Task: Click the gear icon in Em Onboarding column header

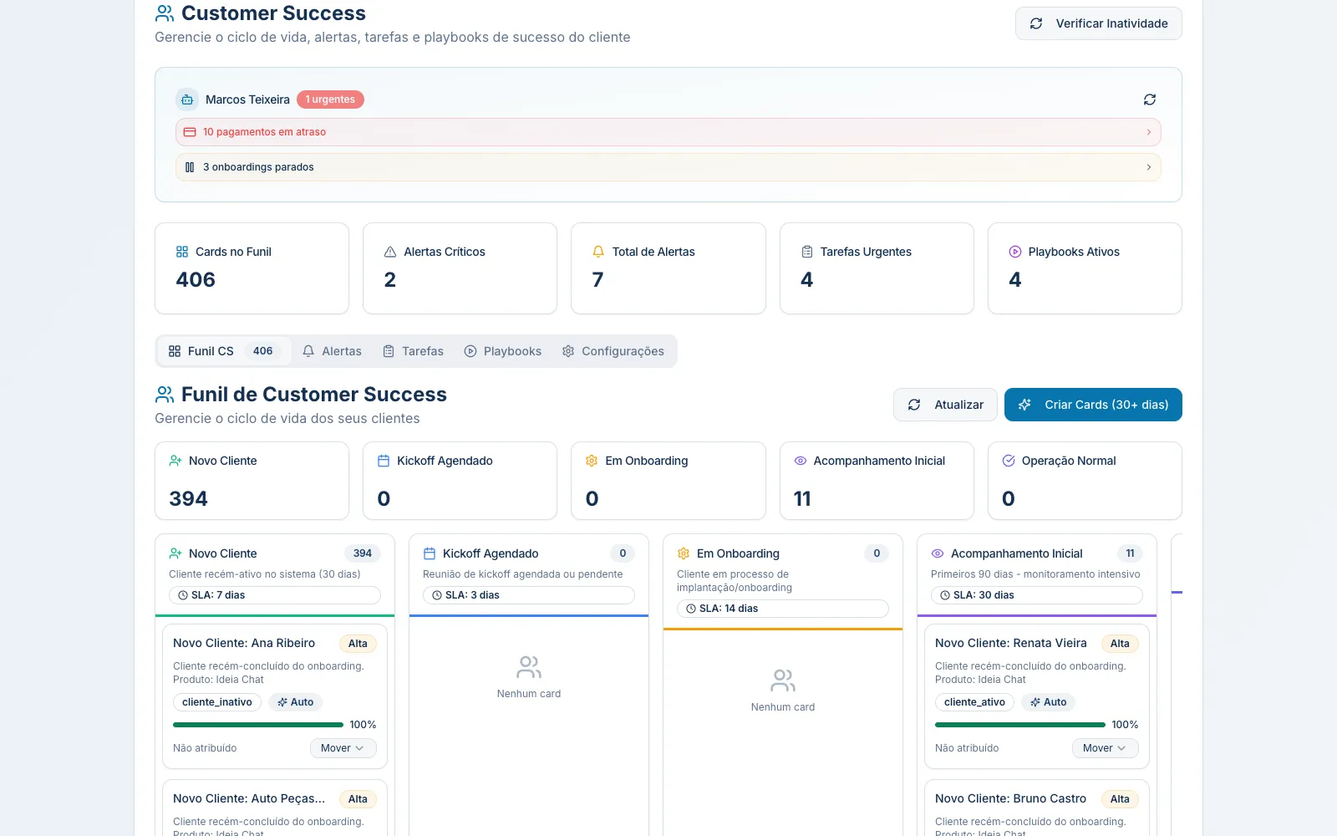Action: (684, 553)
